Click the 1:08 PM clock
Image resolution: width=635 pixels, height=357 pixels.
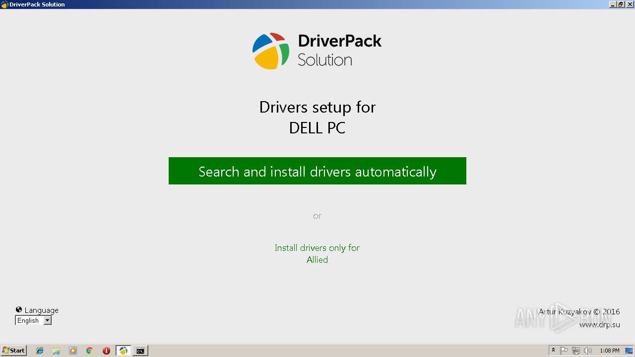[609, 351]
